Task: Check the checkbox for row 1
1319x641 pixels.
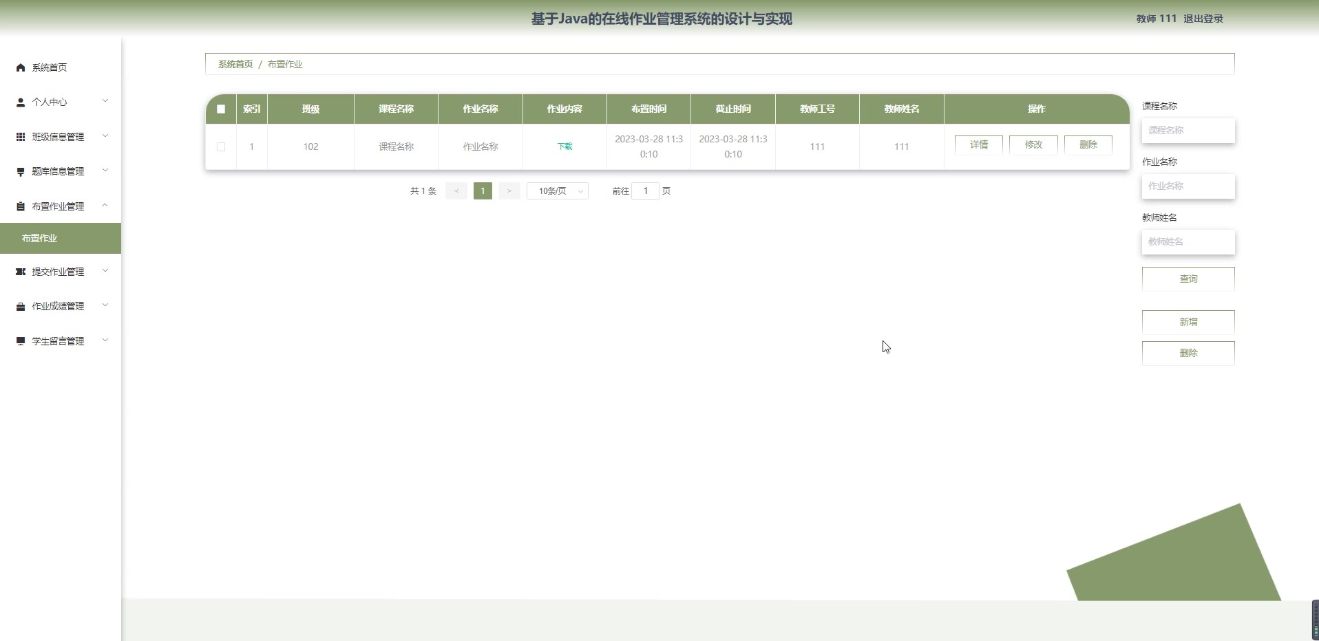Action: point(221,146)
